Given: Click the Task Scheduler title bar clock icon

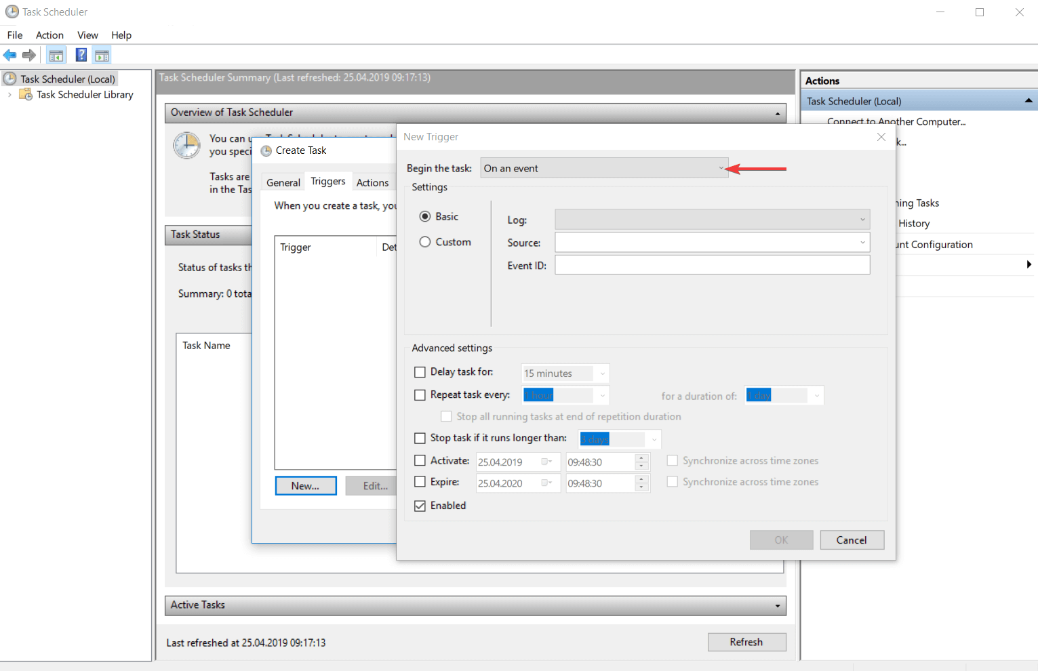Looking at the screenshot, I should pyautogui.click(x=12, y=12).
